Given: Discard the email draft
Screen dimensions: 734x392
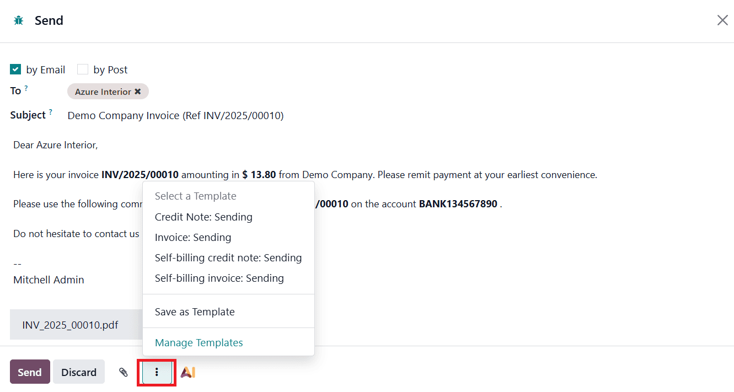Looking at the screenshot, I should (x=78, y=372).
